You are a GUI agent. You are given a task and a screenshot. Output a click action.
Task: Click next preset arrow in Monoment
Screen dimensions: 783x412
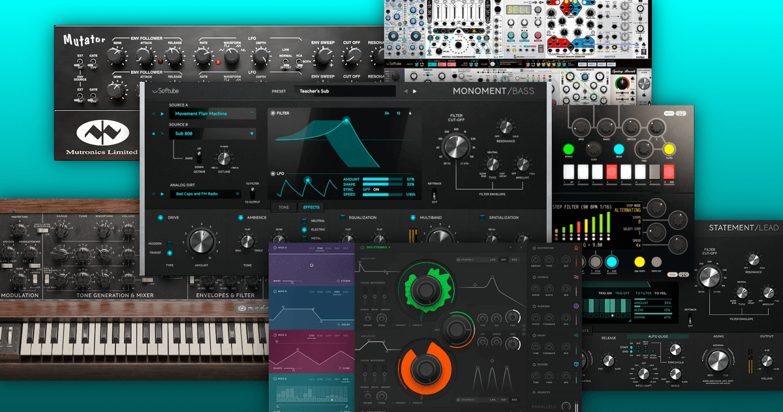tap(415, 91)
